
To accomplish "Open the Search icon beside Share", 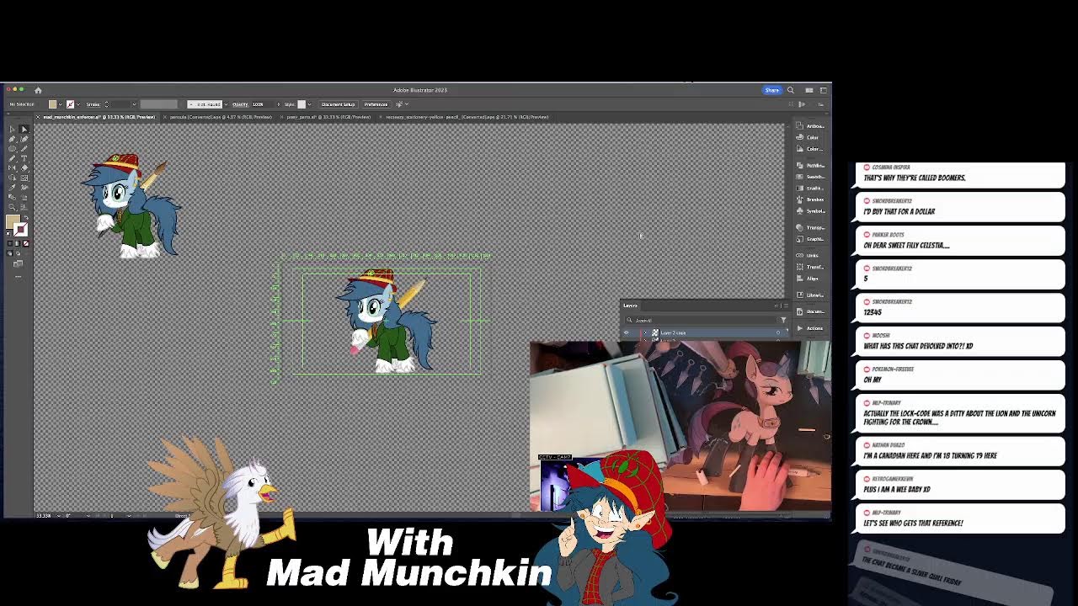I will click(x=791, y=90).
